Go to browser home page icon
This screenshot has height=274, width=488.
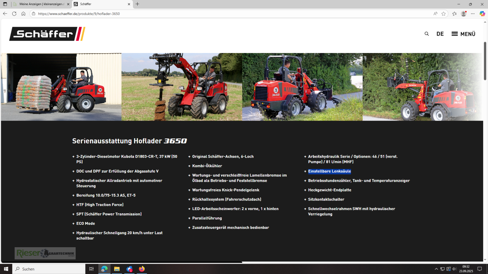pyautogui.click(x=23, y=14)
